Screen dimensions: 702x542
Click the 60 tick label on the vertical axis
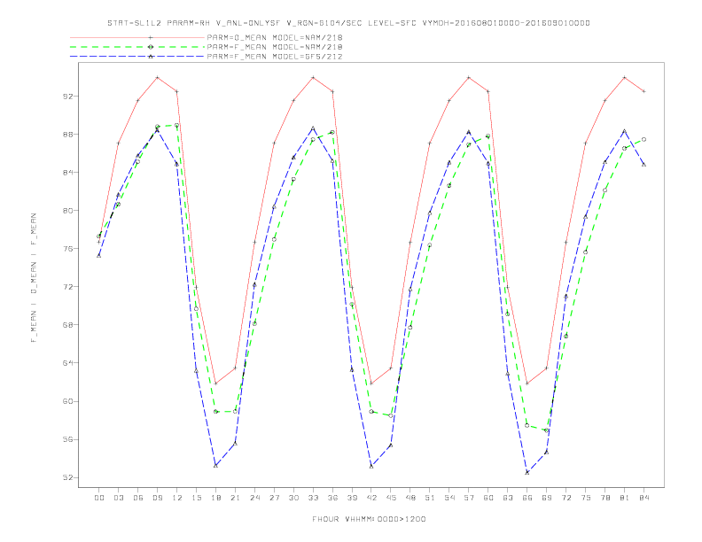pyautogui.click(x=67, y=401)
